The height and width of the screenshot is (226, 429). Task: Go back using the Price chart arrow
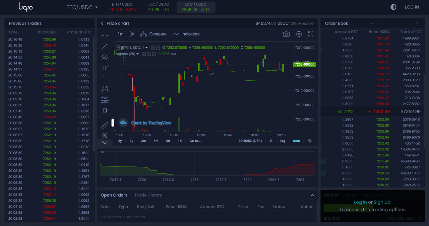(103, 23)
